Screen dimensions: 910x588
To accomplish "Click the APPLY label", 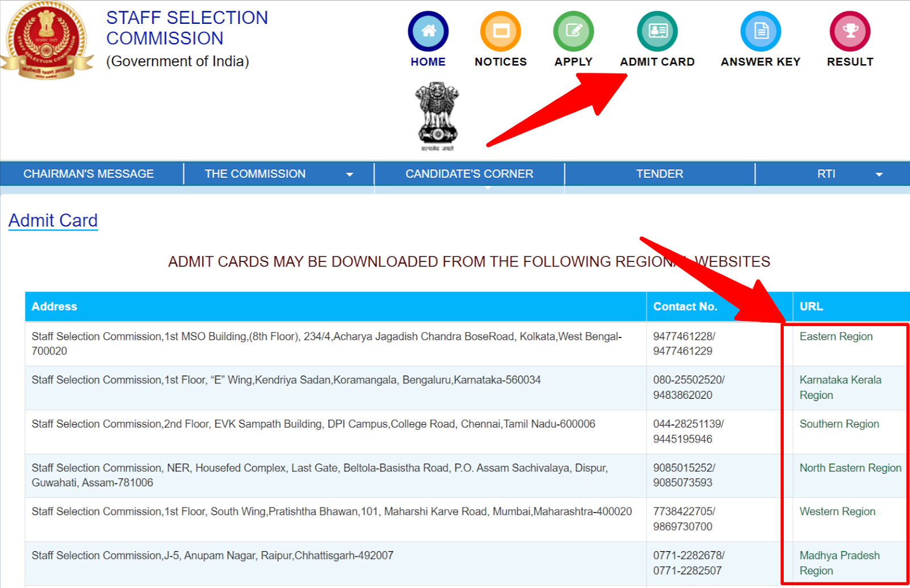I will tap(573, 62).
